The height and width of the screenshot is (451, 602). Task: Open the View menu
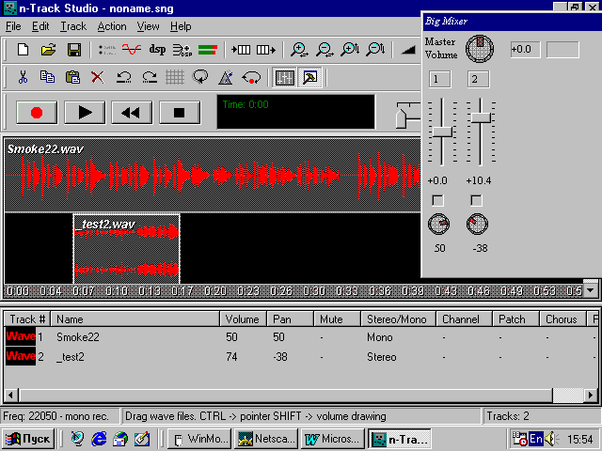148,26
